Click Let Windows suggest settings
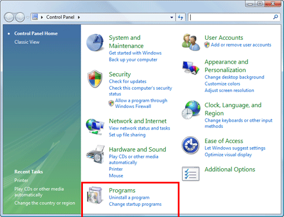 pos(235,148)
